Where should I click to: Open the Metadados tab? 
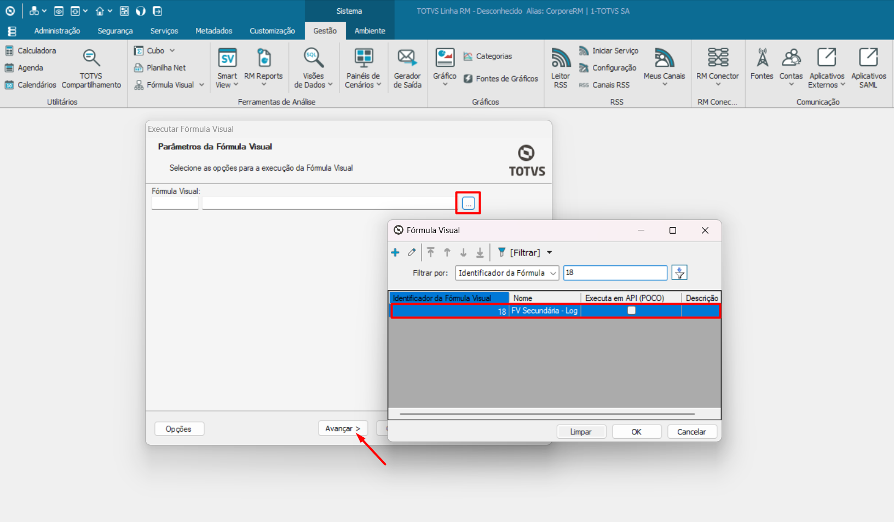214,31
